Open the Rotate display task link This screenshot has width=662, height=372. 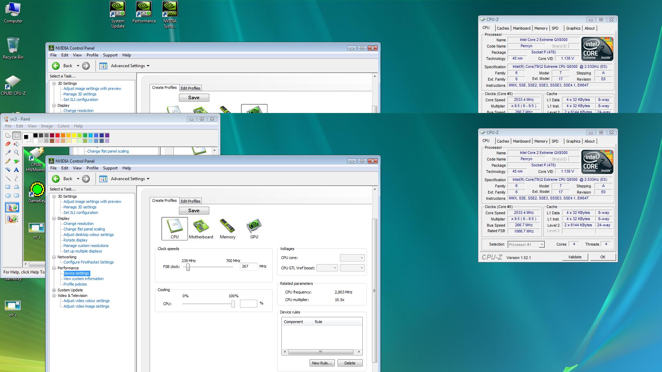(76, 240)
